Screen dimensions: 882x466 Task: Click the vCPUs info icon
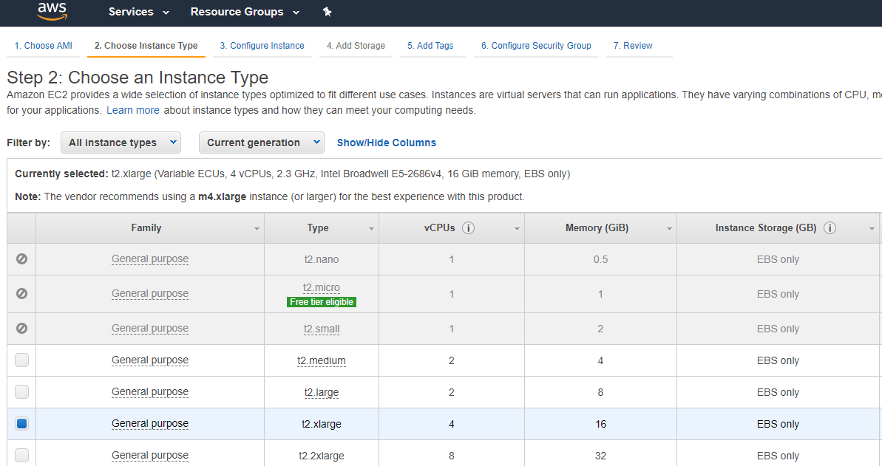point(468,227)
